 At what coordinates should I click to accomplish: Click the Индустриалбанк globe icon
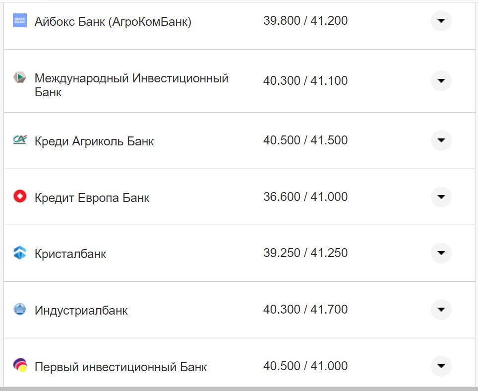coord(19,310)
